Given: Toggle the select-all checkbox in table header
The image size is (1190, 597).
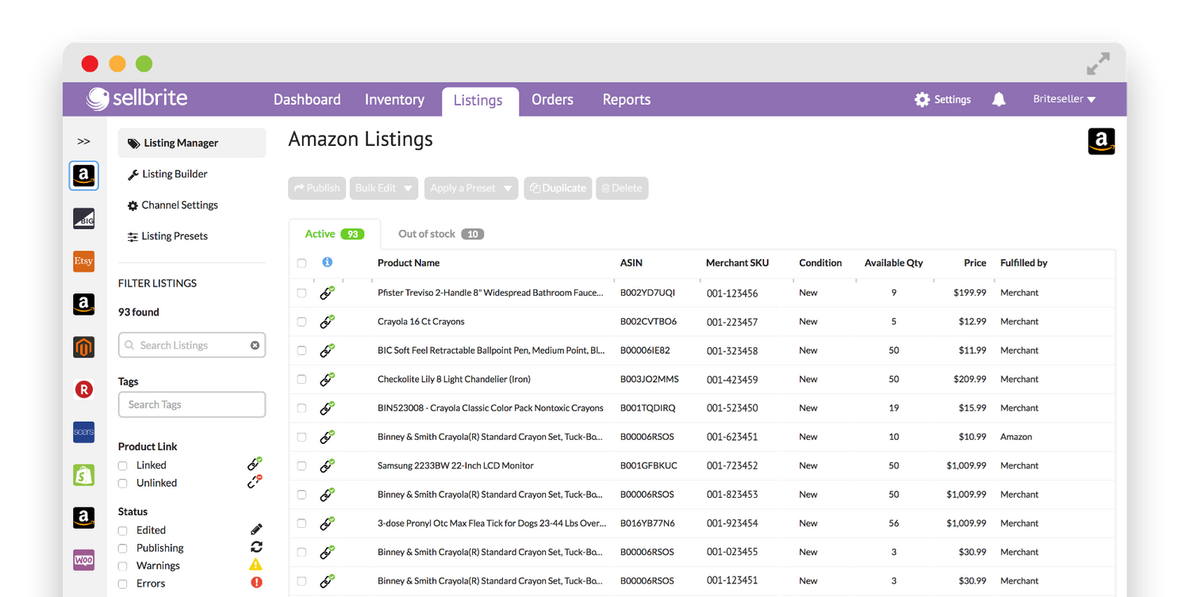Looking at the screenshot, I should [x=301, y=263].
